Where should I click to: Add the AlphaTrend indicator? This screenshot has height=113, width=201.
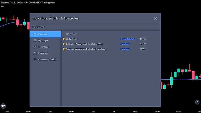click(72, 39)
